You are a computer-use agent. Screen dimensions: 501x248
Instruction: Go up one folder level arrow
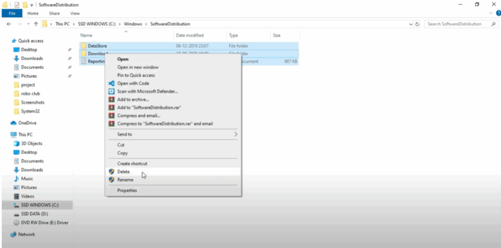36,24
